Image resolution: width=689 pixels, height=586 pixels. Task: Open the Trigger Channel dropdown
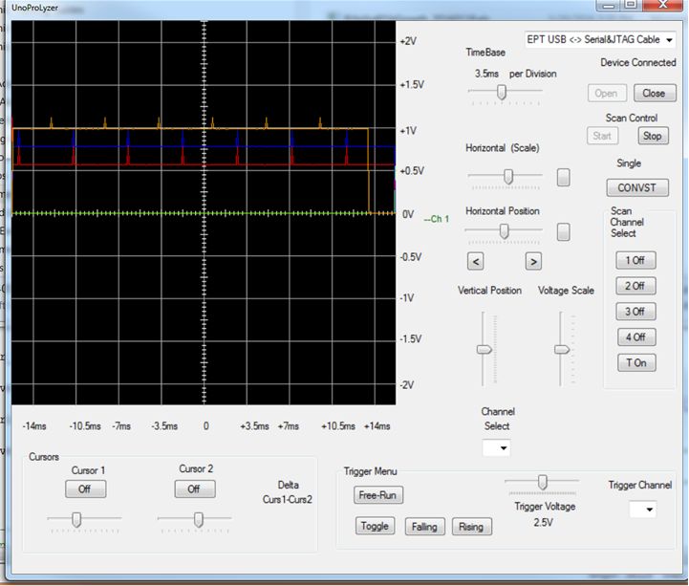pyautogui.click(x=643, y=510)
